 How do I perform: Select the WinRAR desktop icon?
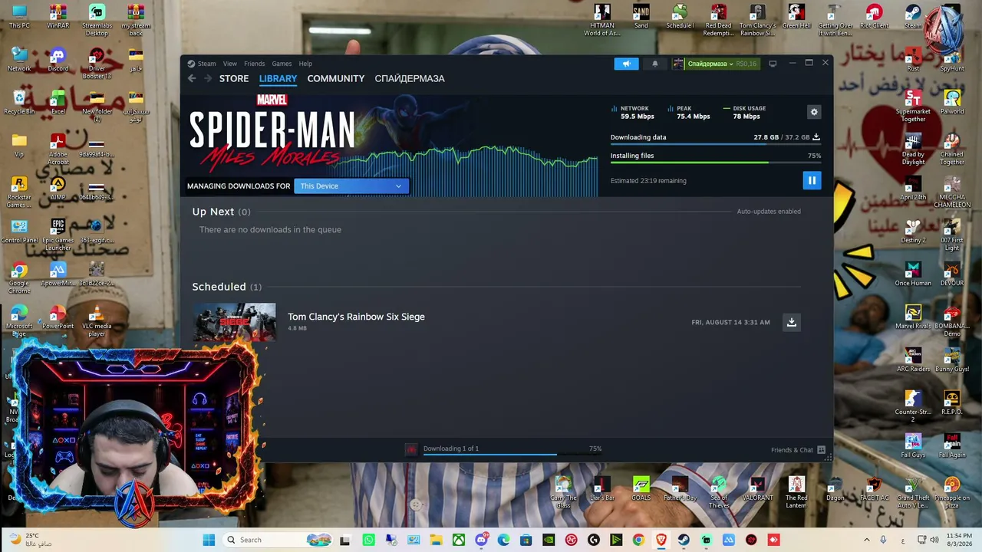point(58,17)
